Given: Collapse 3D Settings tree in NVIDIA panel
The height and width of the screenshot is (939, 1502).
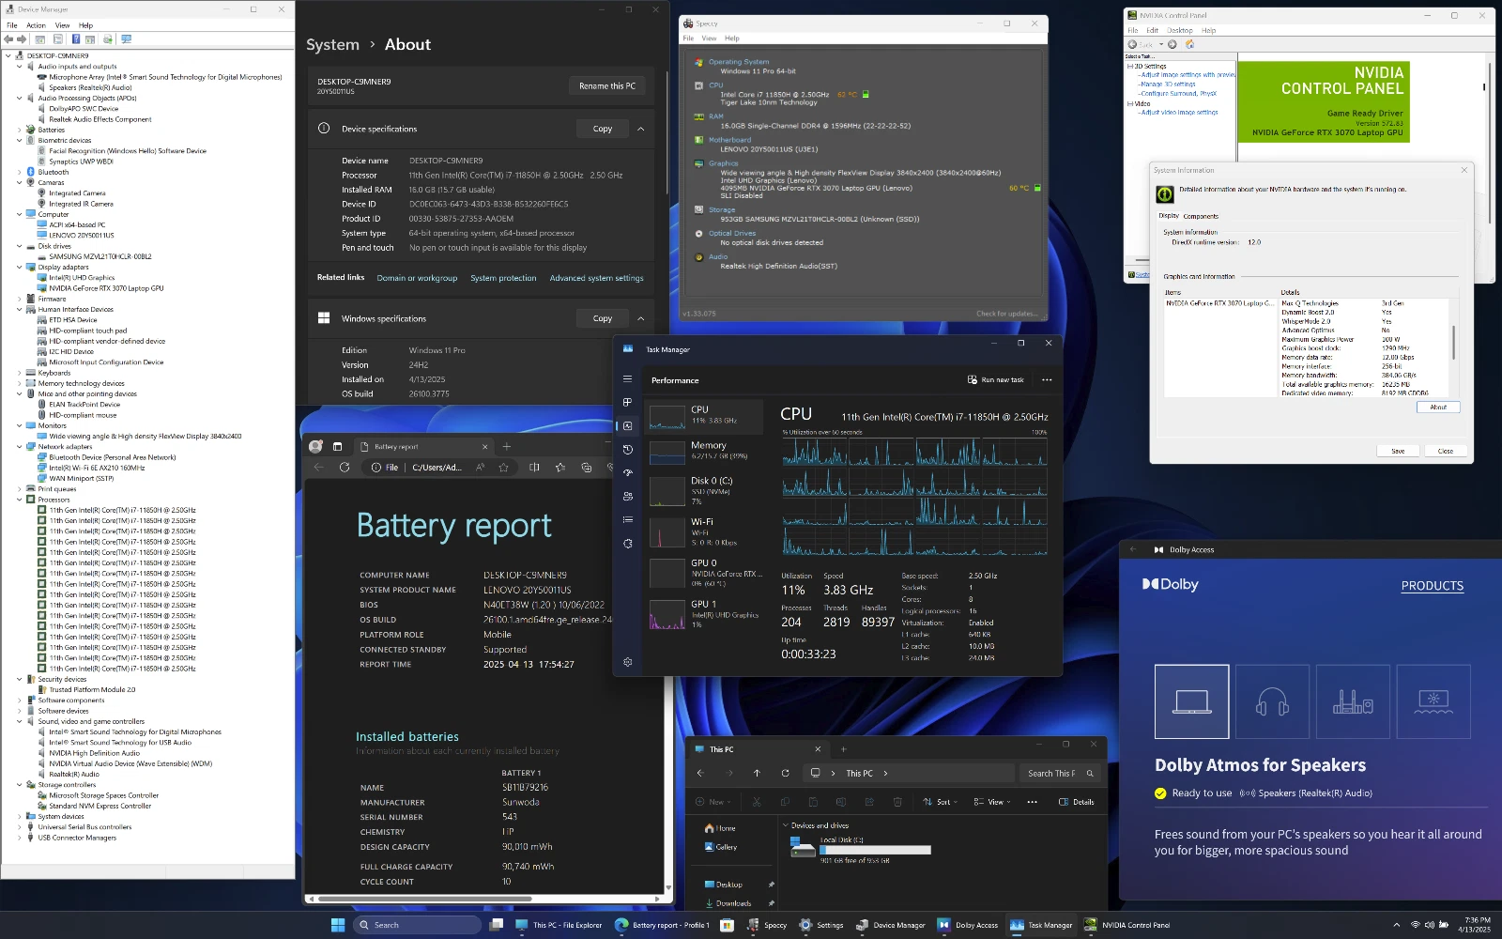Looking at the screenshot, I should pyautogui.click(x=1129, y=67).
